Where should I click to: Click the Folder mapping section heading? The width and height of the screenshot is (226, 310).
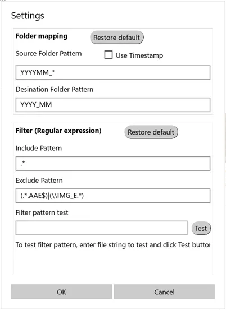(42, 36)
